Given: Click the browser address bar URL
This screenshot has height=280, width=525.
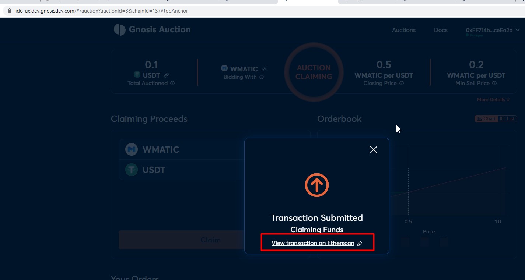Looking at the screenshot, I should (102, 11).
